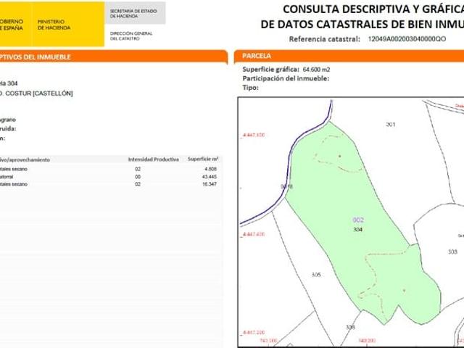Click intensity 02 in the 16.347 row
Image resolution: width=464 pixels, height=348 pixels.
click(138, 184)
